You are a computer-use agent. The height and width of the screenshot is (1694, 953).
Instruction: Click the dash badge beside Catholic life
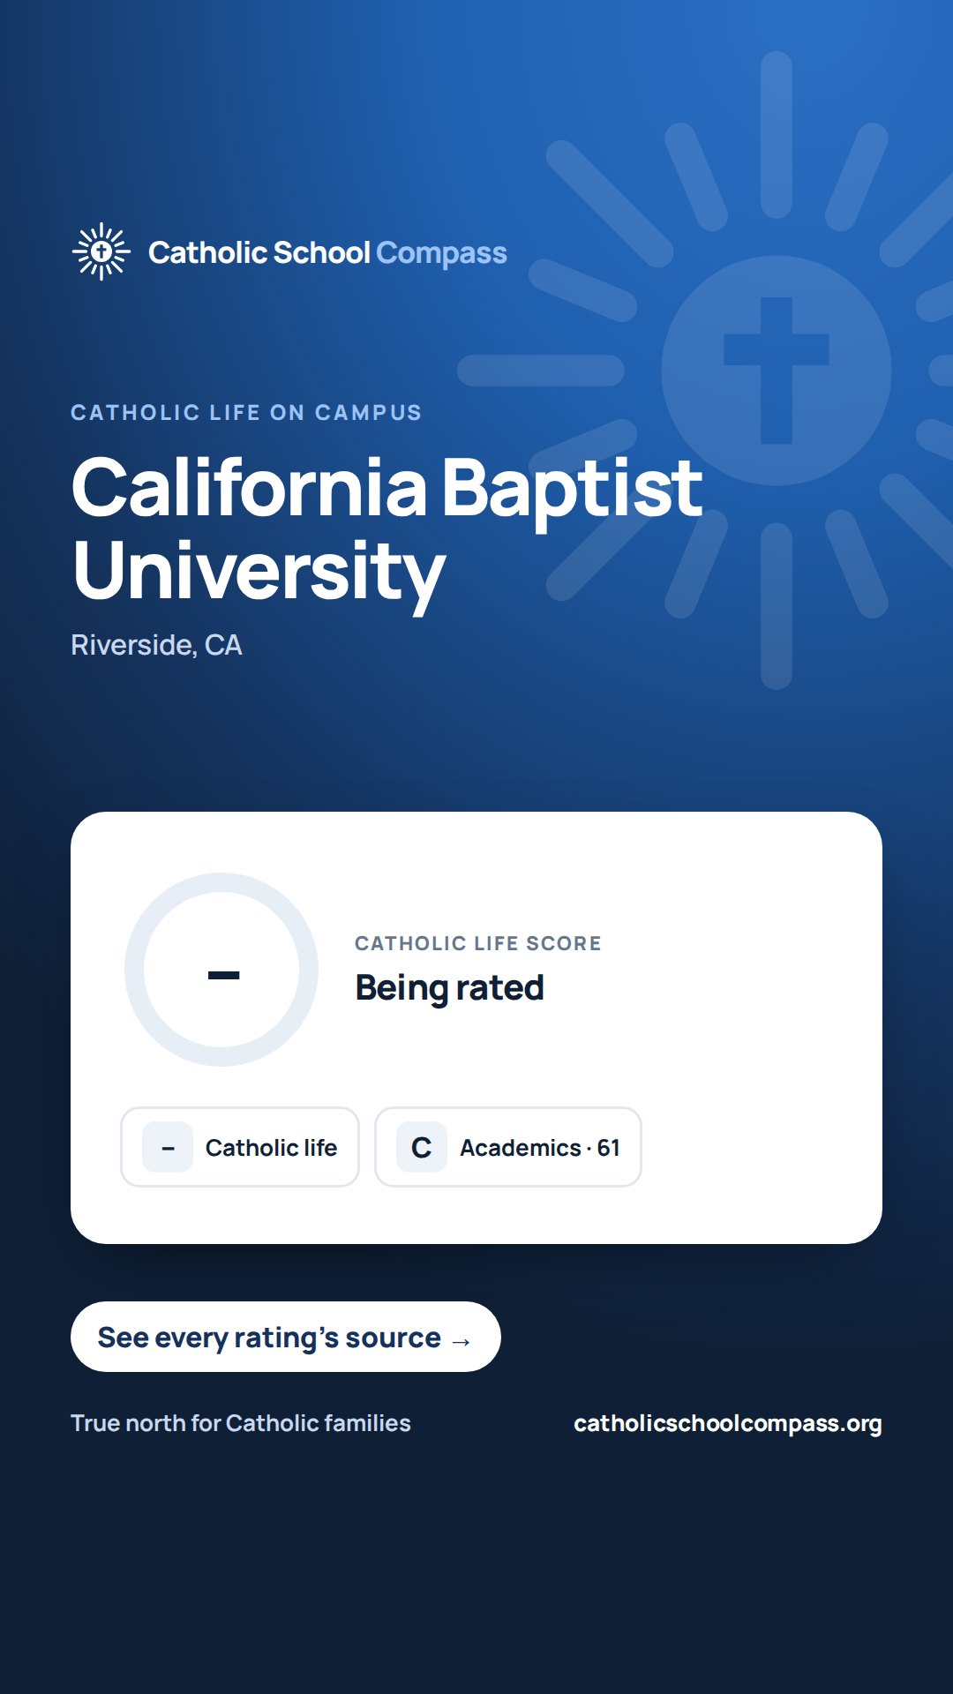pos(168,1147)
